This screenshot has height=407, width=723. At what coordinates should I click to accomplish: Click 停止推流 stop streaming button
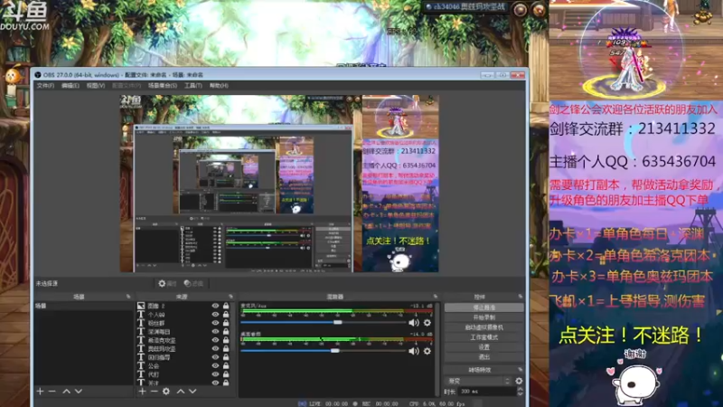[x=484, y=308]
